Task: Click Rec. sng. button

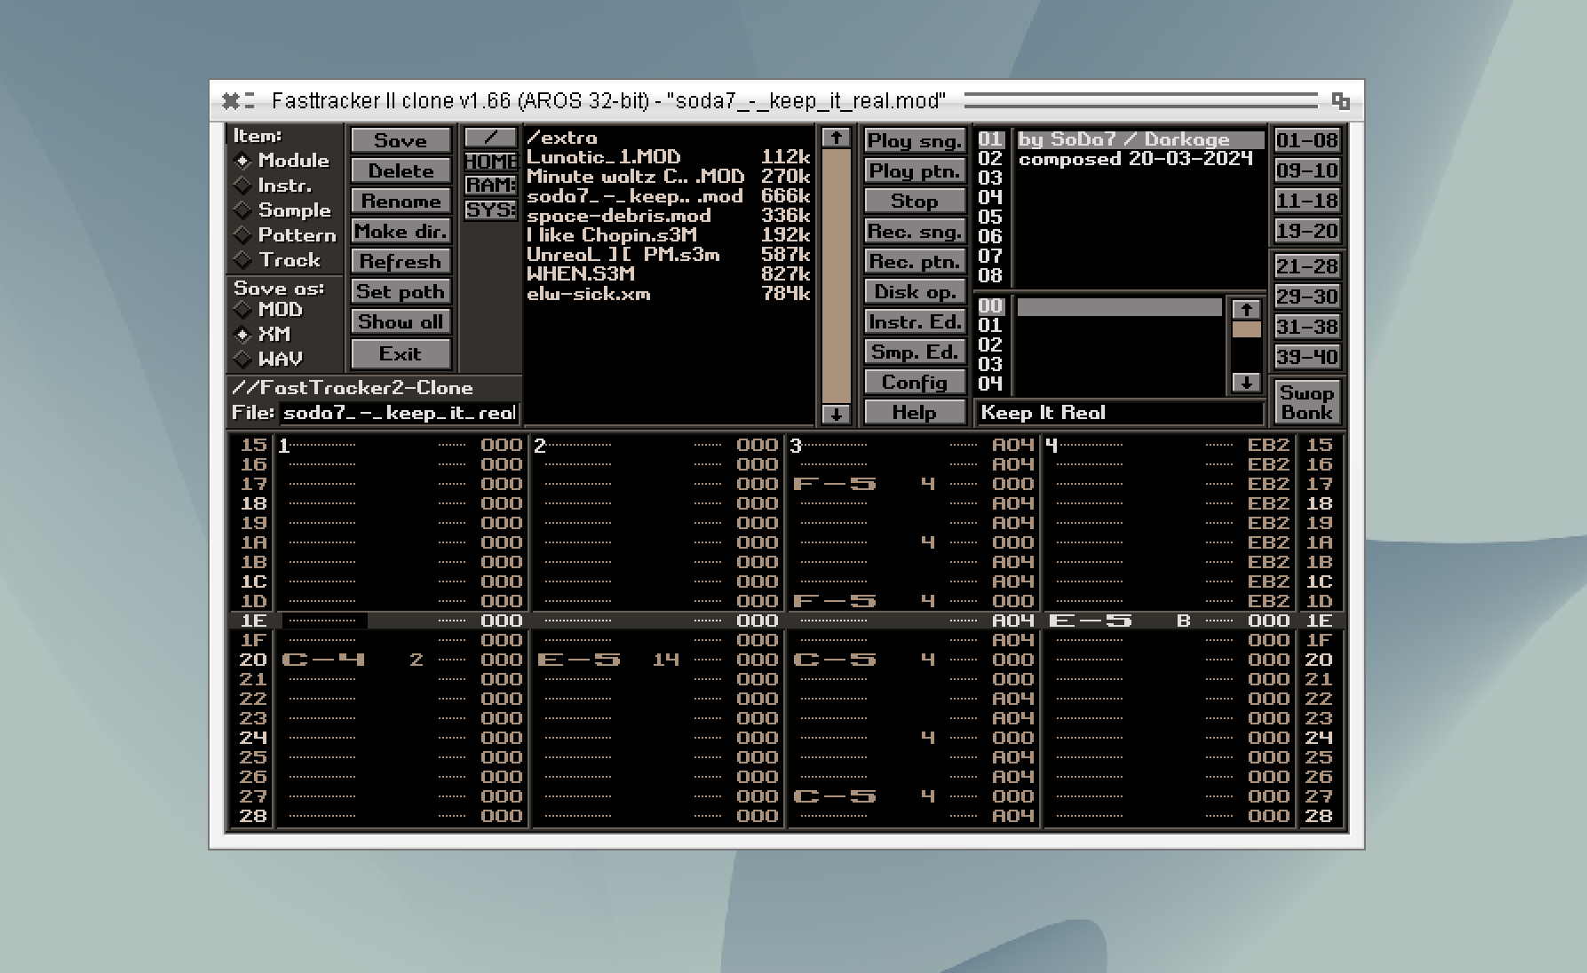Action: [914, 231]
